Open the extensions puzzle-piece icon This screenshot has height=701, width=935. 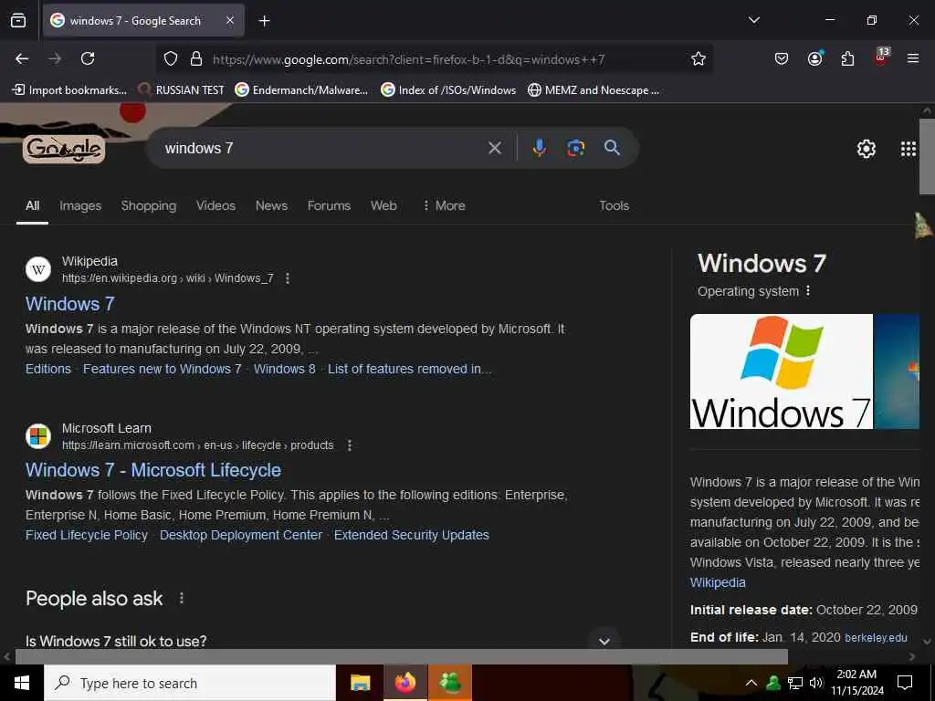click(847, 58)
